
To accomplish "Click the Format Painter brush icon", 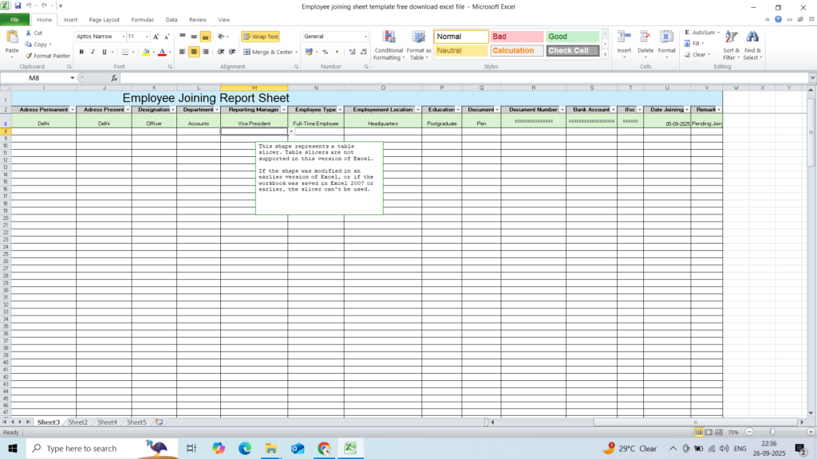I will pos(29,56).
